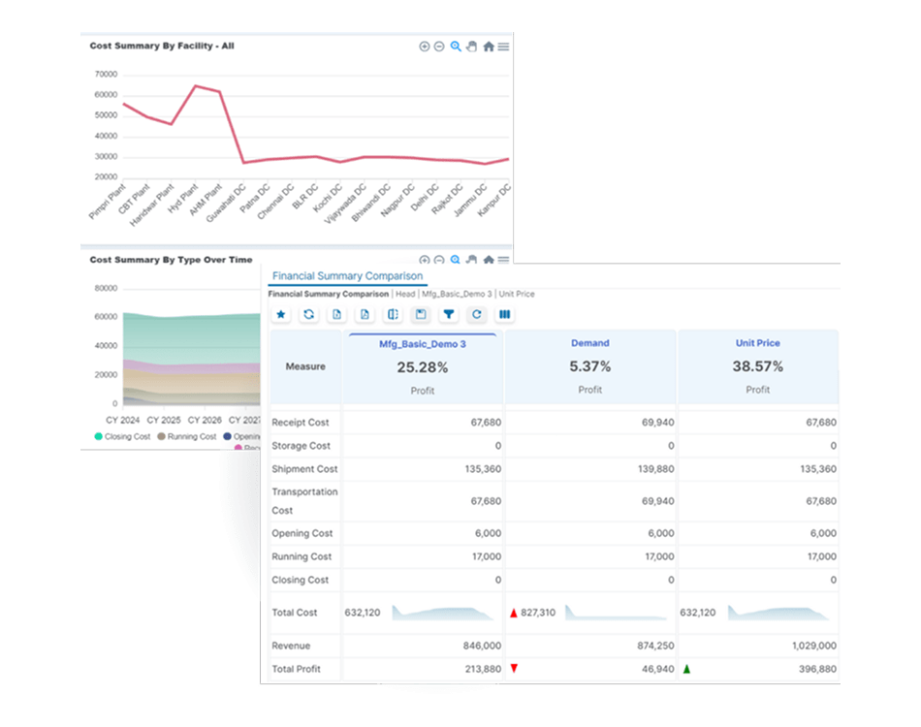Click the split column layout icon
921x727 pixels.
[x=393, y=314]
